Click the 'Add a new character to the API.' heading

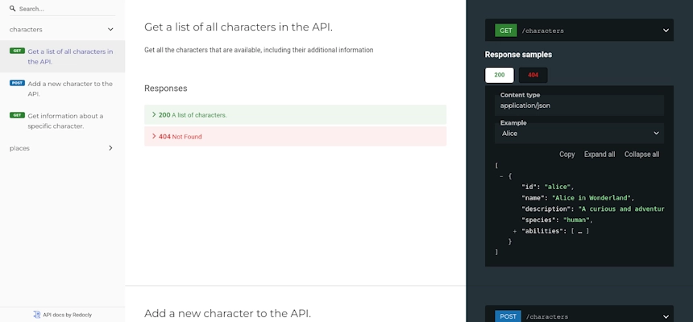point(227,314)
